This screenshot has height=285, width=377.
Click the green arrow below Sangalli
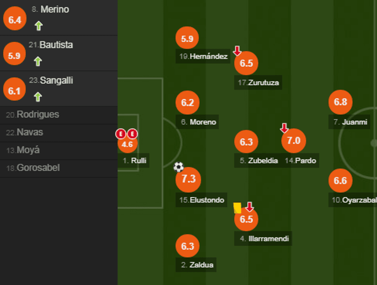37,97
